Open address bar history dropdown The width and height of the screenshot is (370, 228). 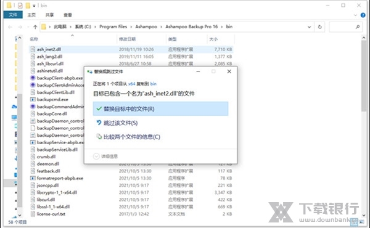point(309,27)
